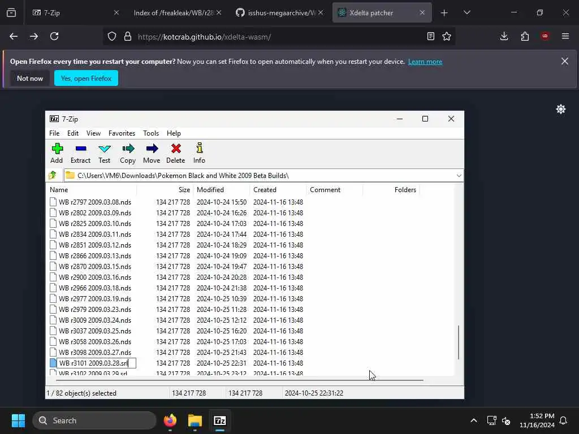Viewport: 579px width, 434px height.
Task: Open the View menu in 7-Zip
Action: tap(93, 133)
